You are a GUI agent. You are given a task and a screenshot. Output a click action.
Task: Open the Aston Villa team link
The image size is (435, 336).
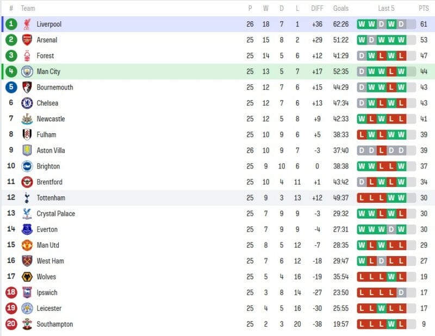pyautogui.click(x=51, y=150)
